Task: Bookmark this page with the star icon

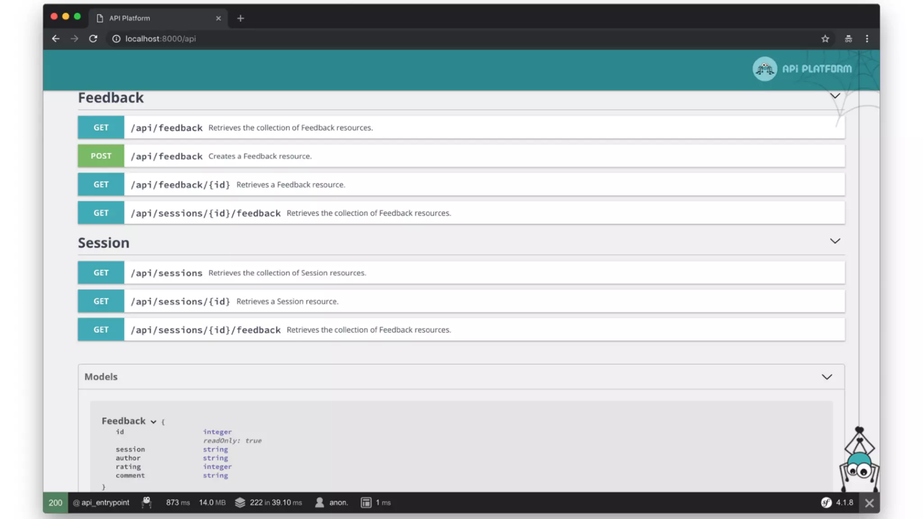Action: tap(825, 39)
